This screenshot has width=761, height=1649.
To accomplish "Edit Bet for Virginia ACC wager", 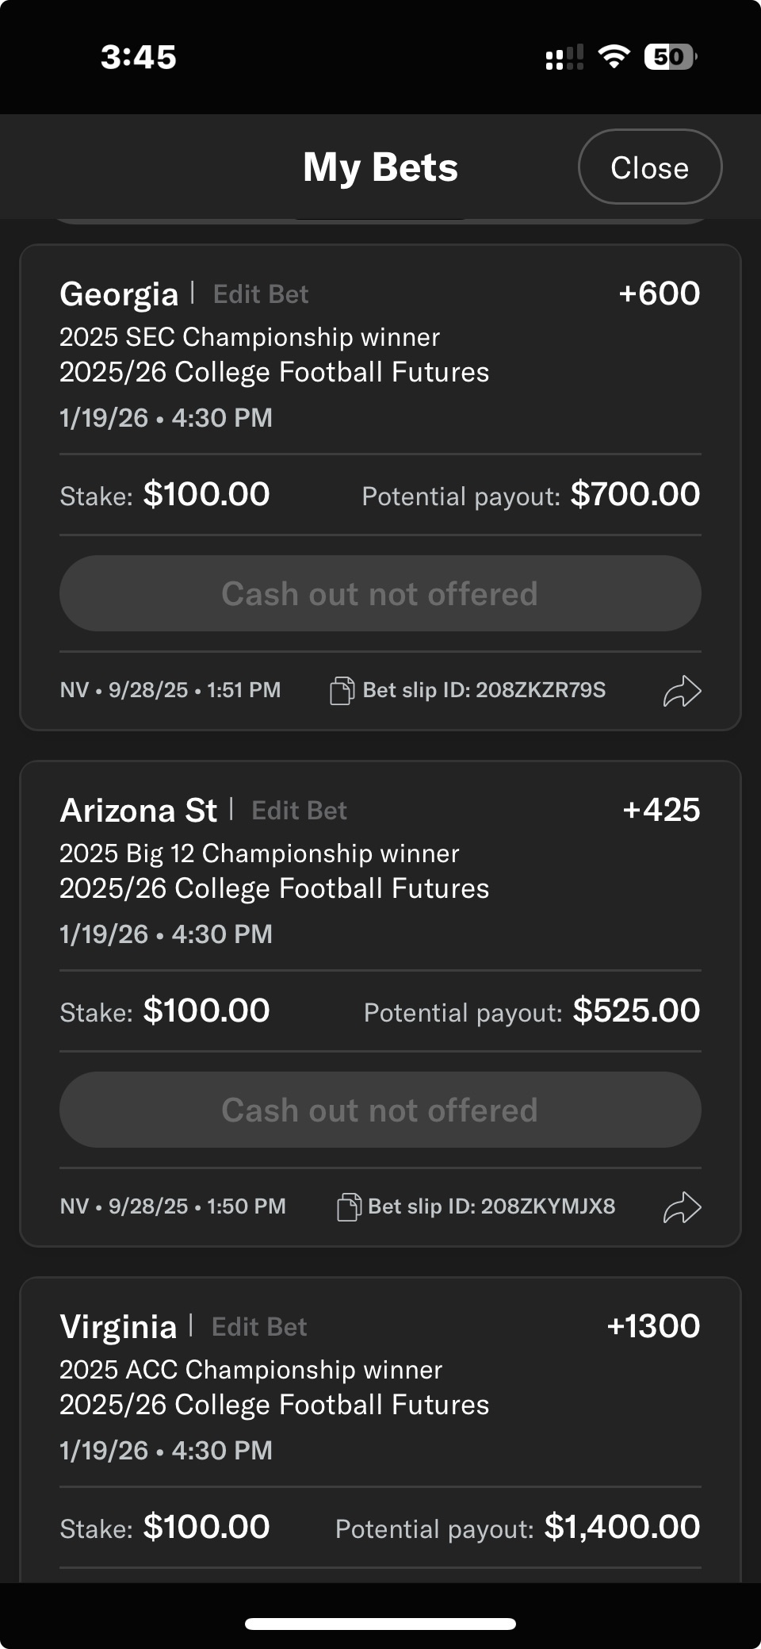I will tap(259, 1327).
